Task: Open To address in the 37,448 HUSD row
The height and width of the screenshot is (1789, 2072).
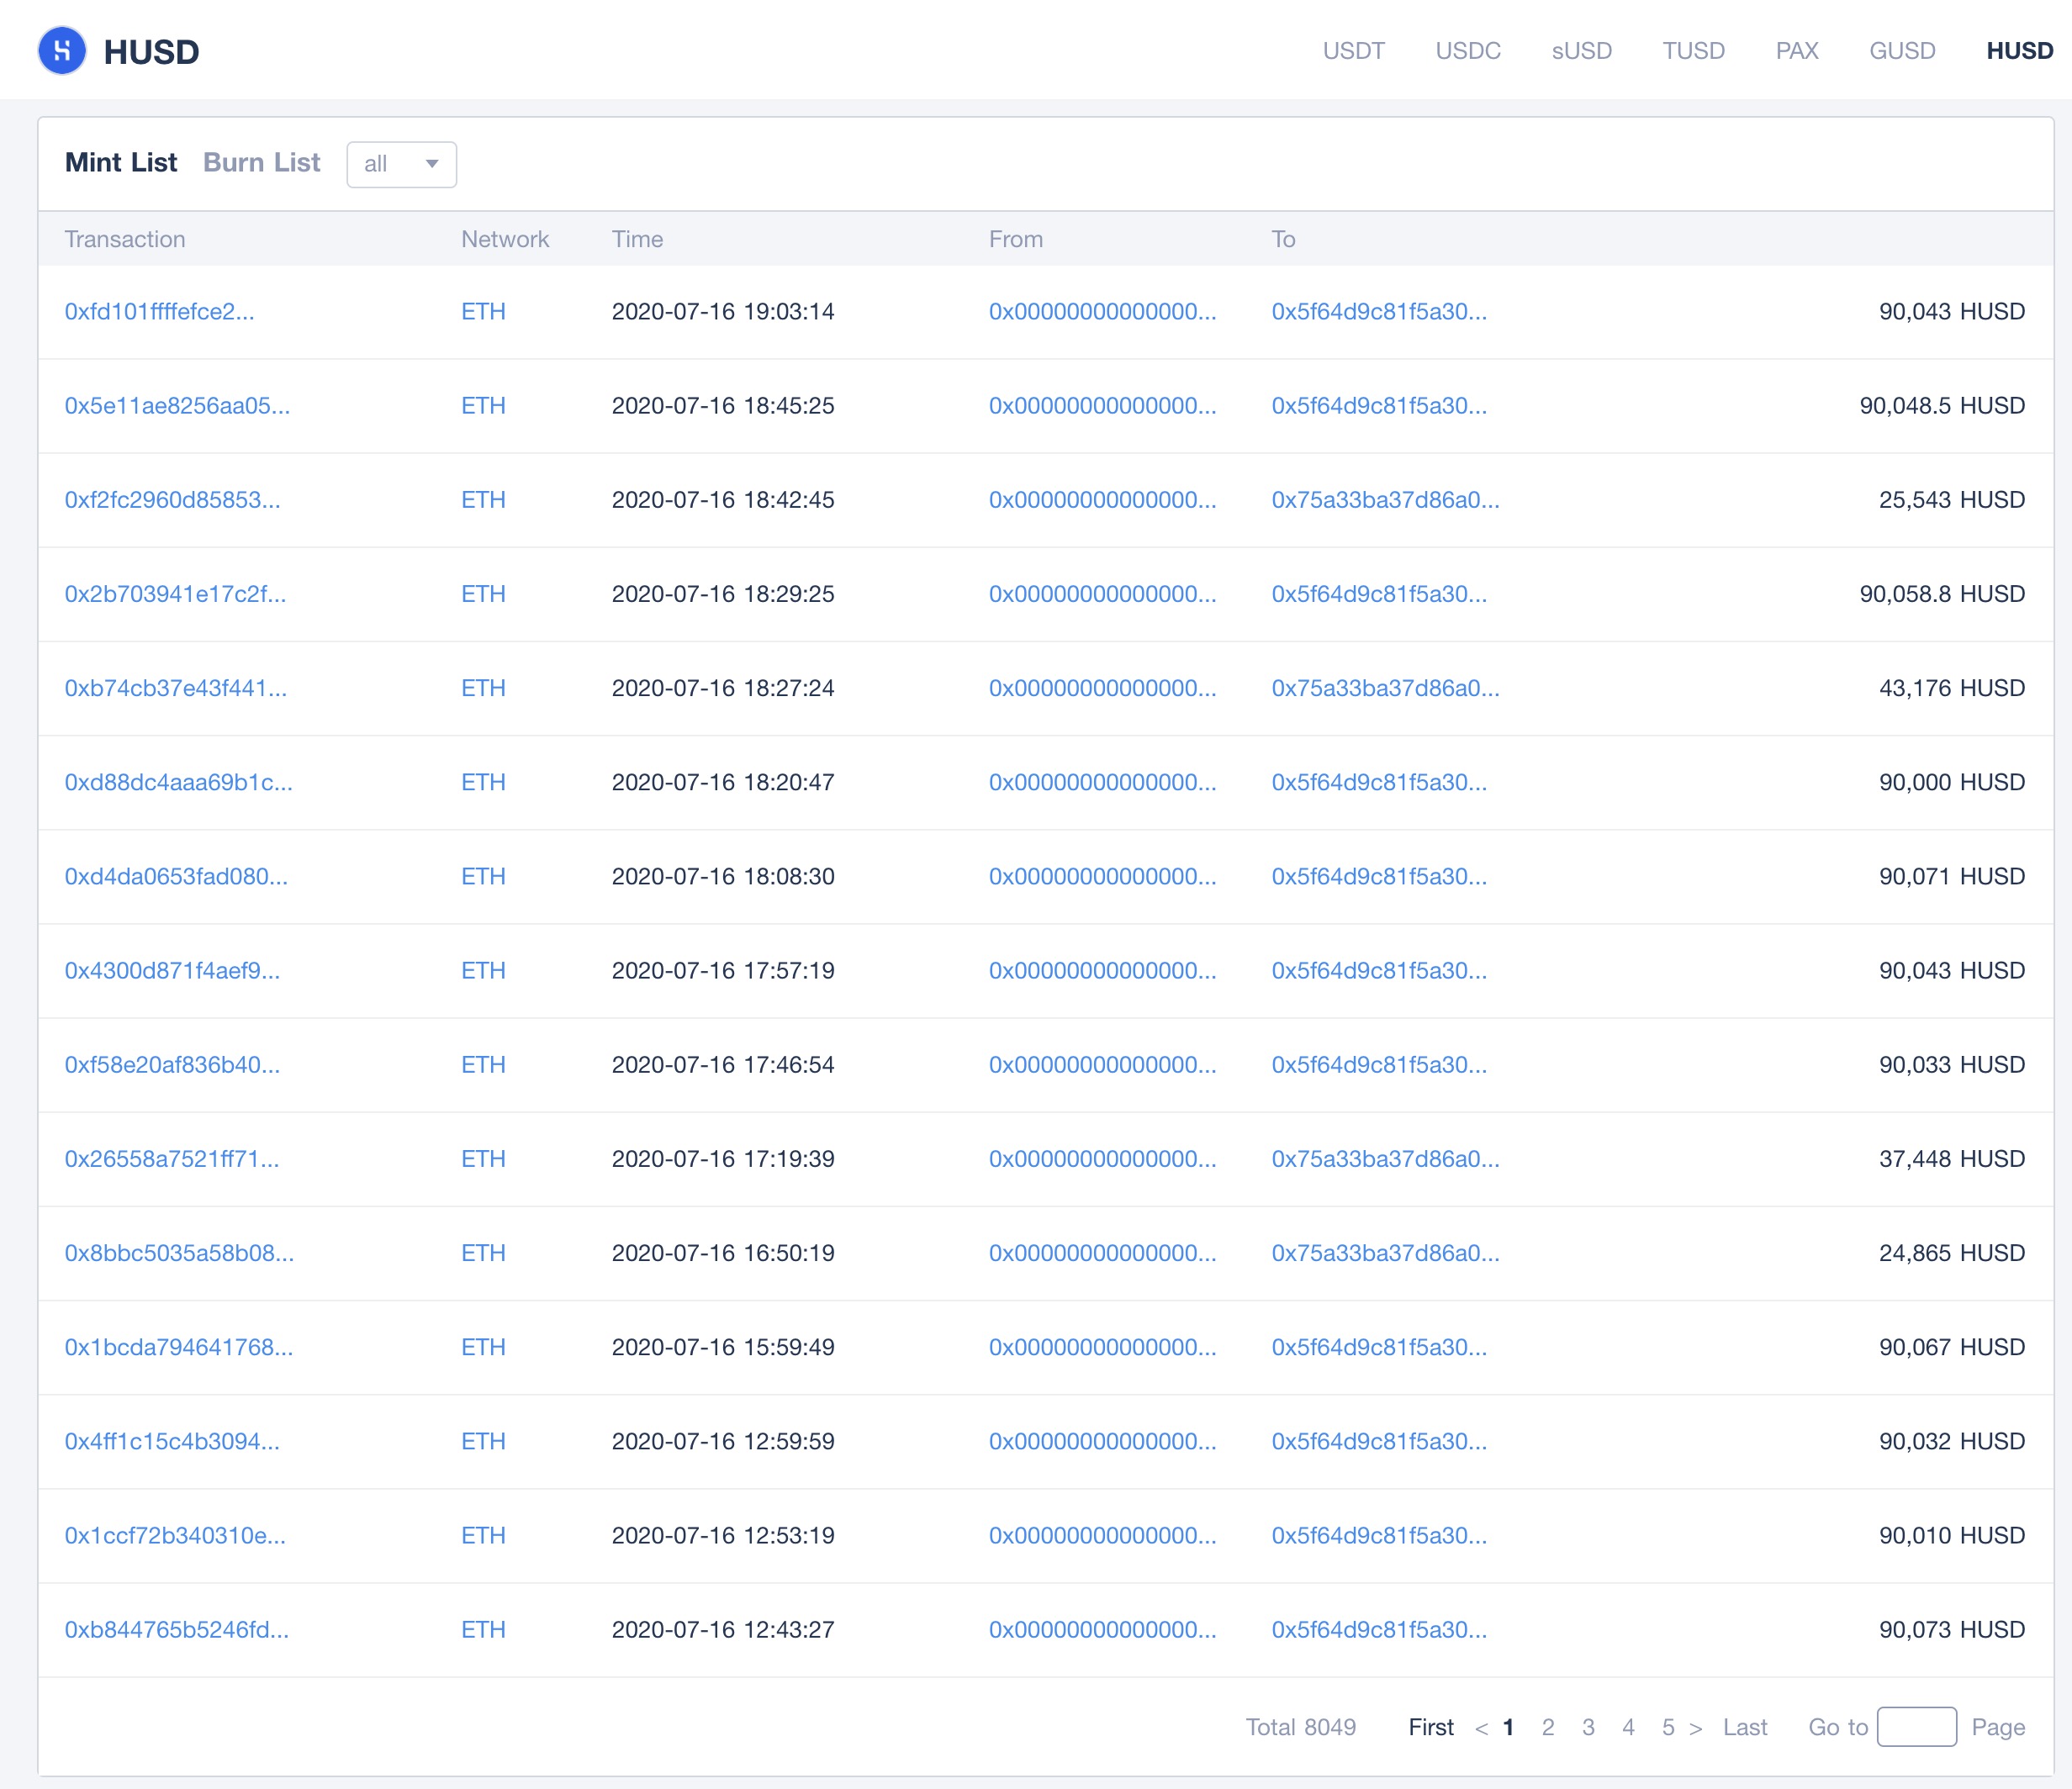Action: (x=1385, y=1158)
